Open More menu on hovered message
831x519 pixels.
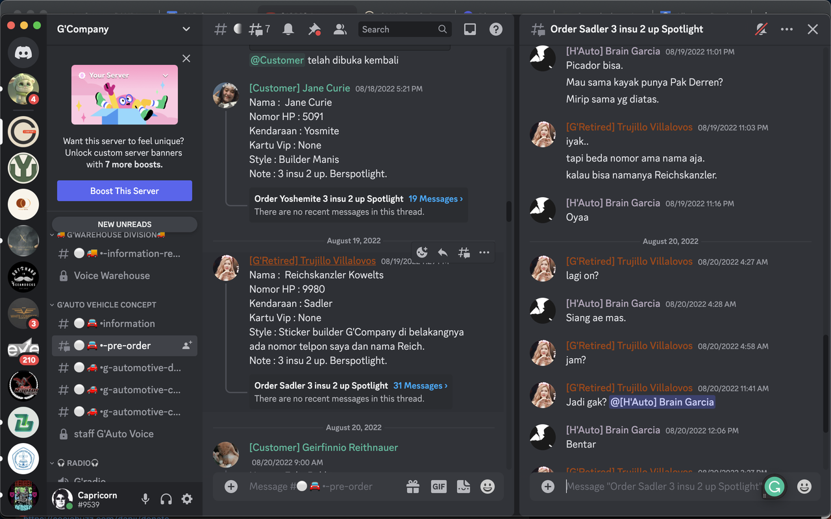484,252
